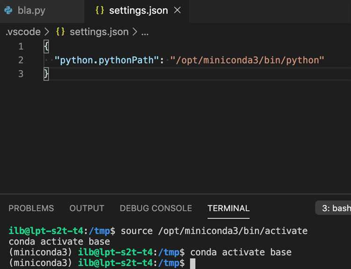Click the JSON braces icon in breadcrumb
351x269 pixels.
(60, 31)
